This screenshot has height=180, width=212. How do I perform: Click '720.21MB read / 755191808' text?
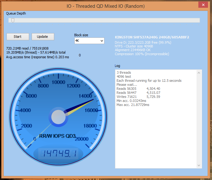click(x=27, y=48)
